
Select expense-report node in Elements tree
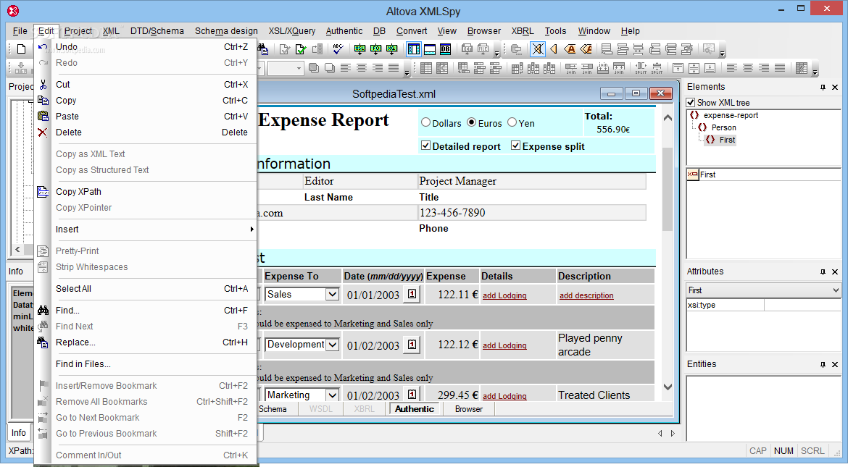(731, 115)
